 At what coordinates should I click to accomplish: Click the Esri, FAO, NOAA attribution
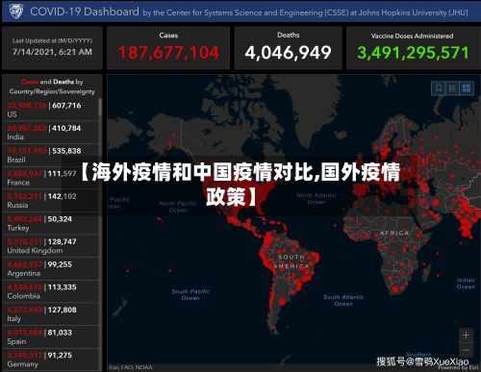coord(131,367)
